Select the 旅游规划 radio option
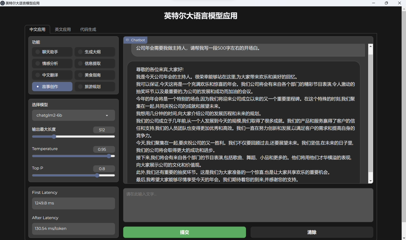This screenshot has height=240, width=406. [95, 87]
